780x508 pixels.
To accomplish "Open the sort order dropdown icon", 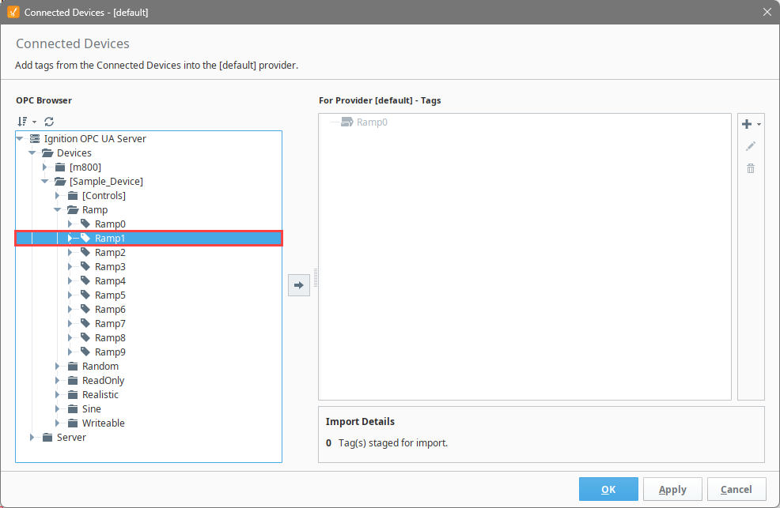I will pyautogui.click(x=27, y=121).
